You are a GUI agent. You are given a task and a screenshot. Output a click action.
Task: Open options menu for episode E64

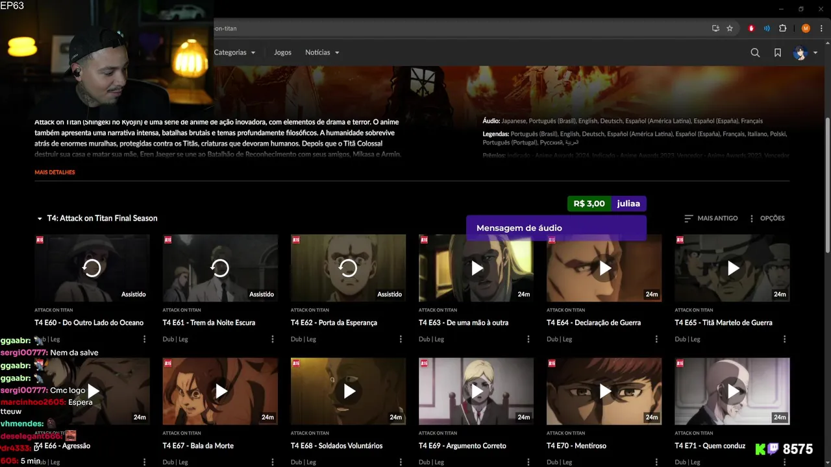point(656,339)
